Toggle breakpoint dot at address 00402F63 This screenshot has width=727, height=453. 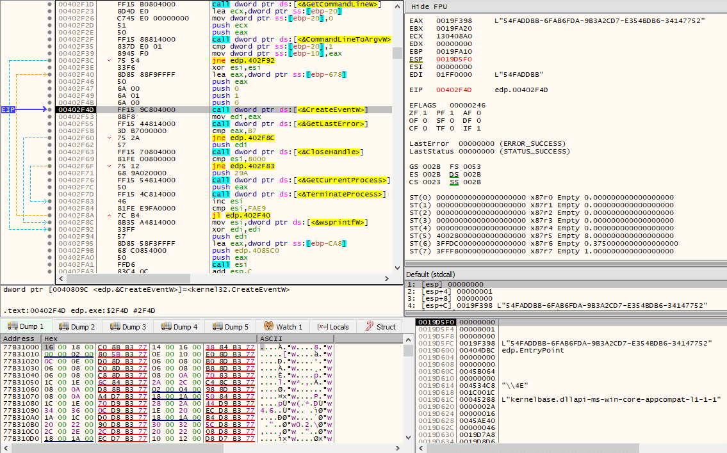49,152
